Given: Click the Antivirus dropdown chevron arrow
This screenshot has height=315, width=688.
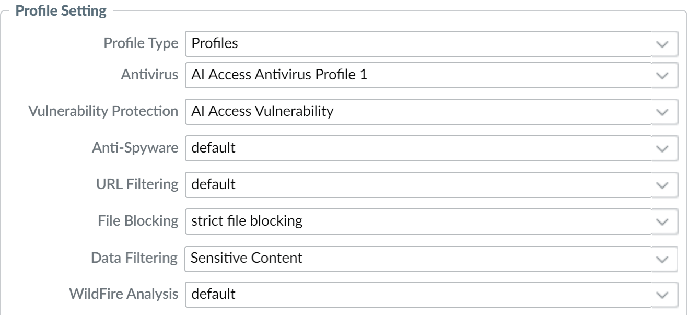Looking at the screenshot, I should [x=664, y=75].
